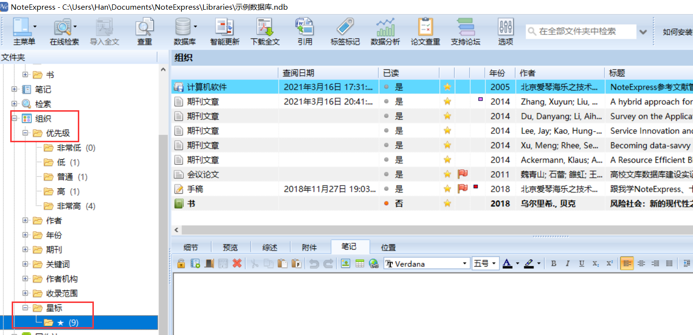Image resolution: width=693 pixels, height=335 pixels.
Task: Center align note text
Action: click(641, 264)
